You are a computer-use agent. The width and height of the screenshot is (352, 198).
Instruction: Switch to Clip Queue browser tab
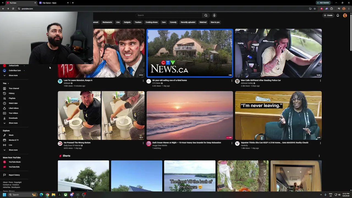click(x=54, y=3)
